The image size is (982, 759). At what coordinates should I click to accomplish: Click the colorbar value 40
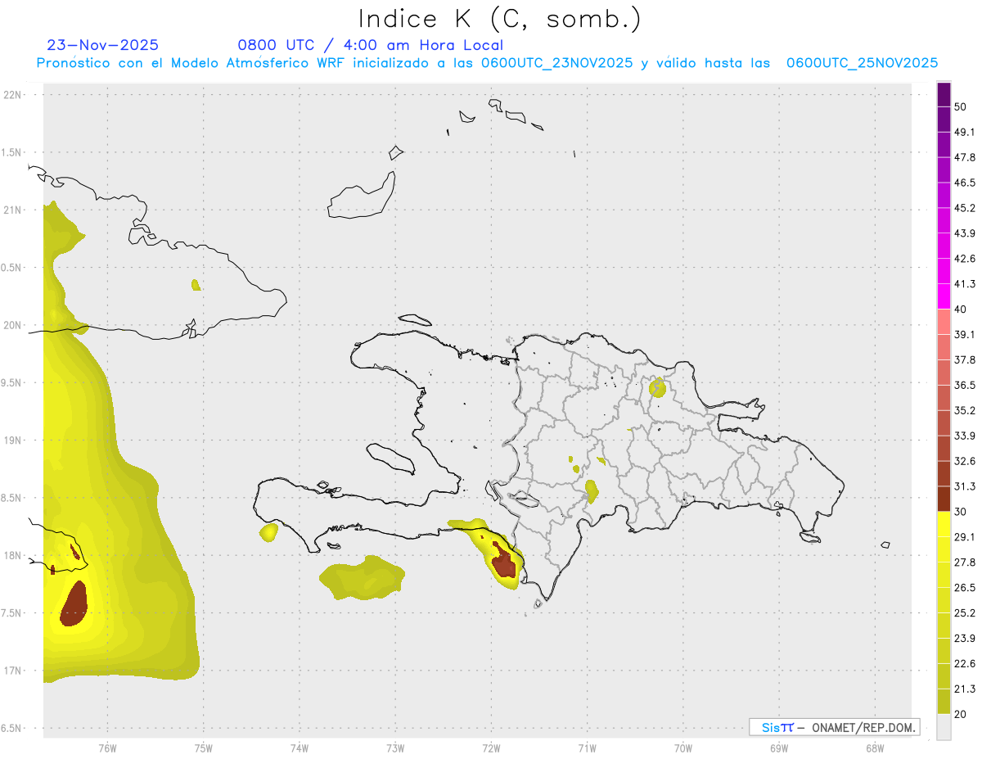961,309
